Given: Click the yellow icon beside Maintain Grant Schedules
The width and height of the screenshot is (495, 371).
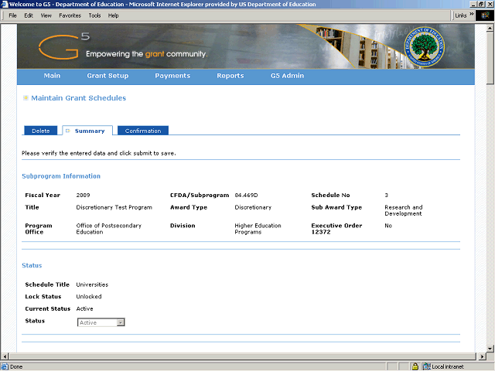Looking at the screenshot, I should 26,98.
